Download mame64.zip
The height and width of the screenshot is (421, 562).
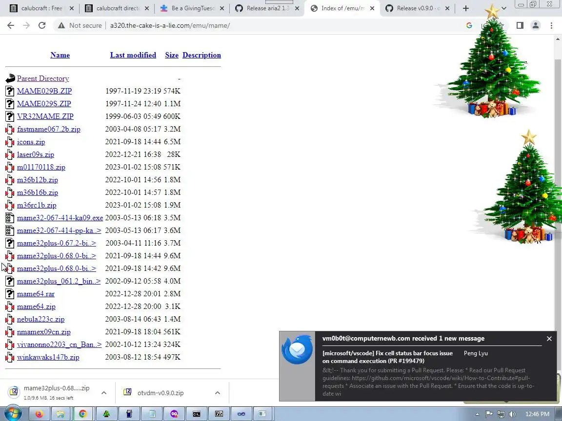click(36, 307)
